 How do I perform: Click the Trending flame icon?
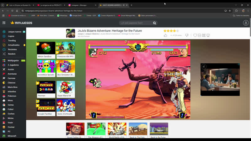(x=4, y=41)
